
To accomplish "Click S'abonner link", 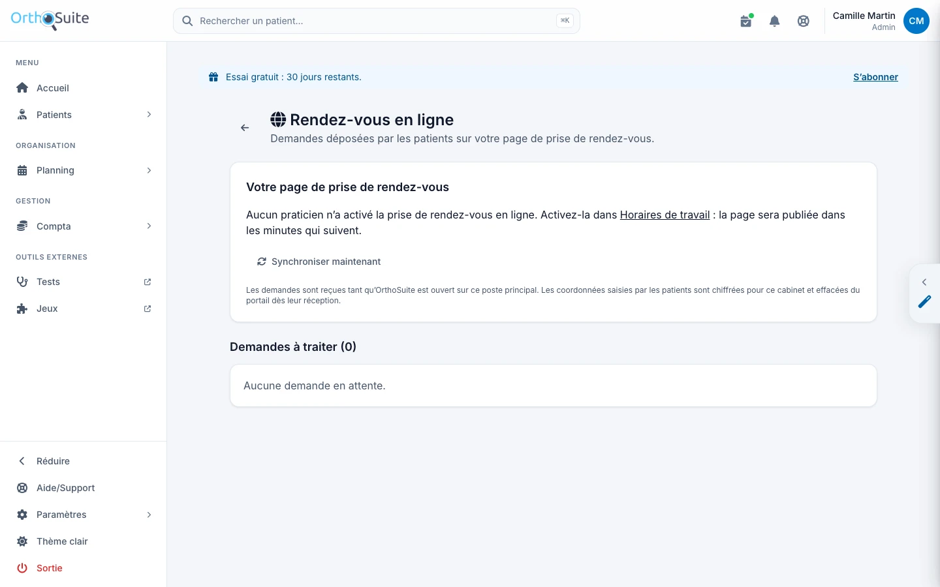I will point(875,77).
